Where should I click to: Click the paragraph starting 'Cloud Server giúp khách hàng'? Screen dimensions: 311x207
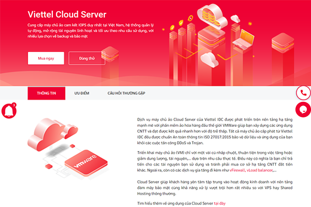(215, 187)
